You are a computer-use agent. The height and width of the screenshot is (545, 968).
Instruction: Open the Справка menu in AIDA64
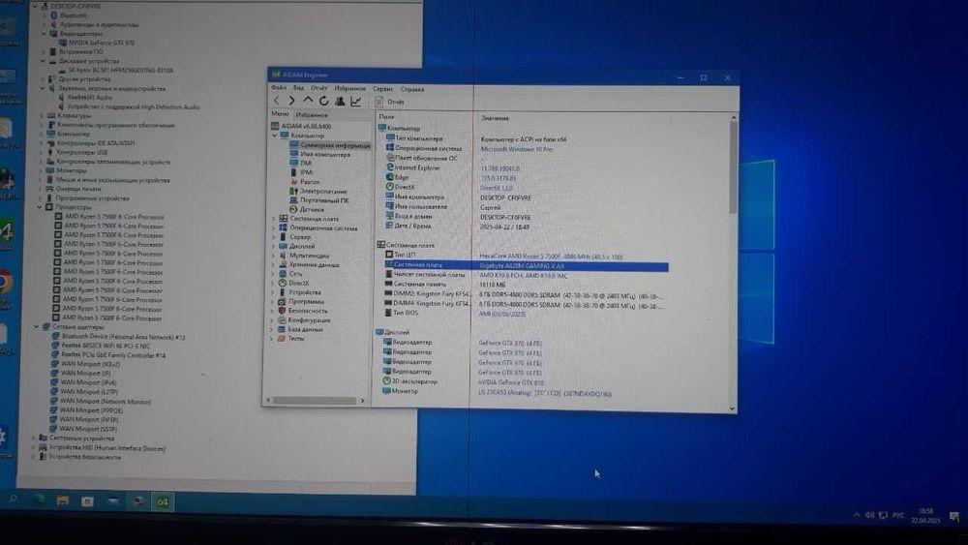coord(411,89)
